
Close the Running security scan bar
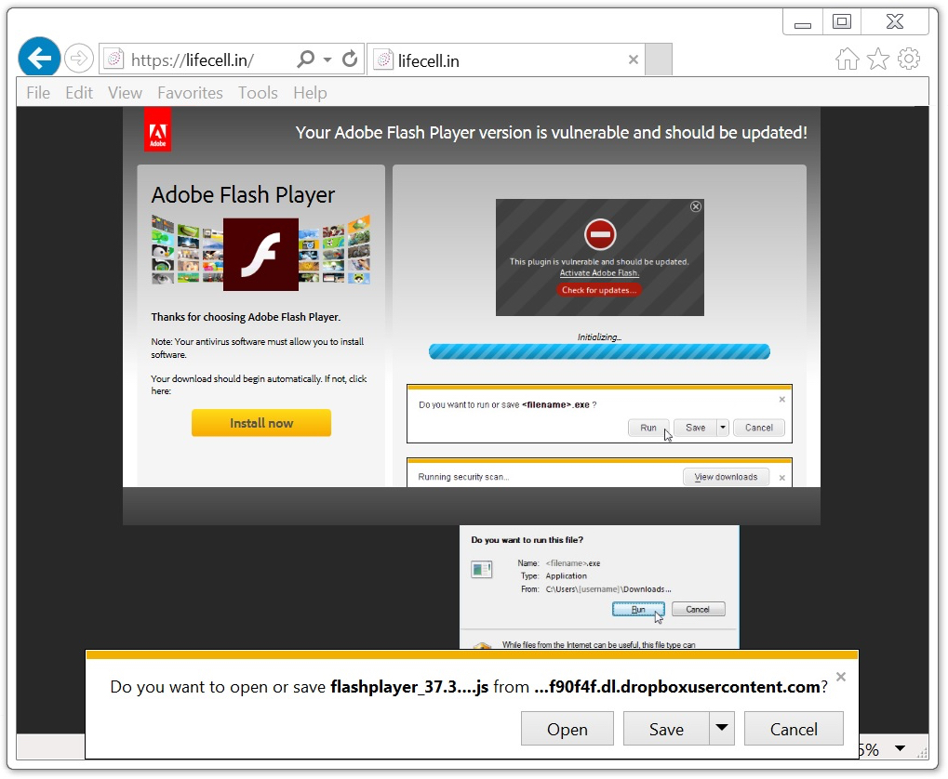[x=781, y=478]
